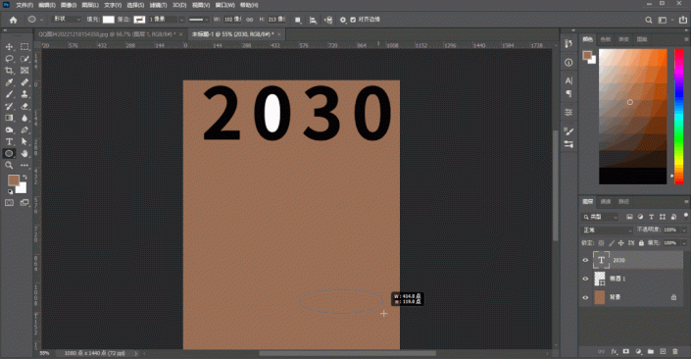691x359 pixels.
Task: Select the Ellipse shape tool in toolbox
Action: point(9,153)
